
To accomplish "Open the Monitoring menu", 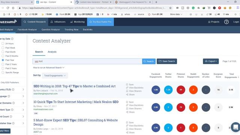I will [x=77, y=22].
